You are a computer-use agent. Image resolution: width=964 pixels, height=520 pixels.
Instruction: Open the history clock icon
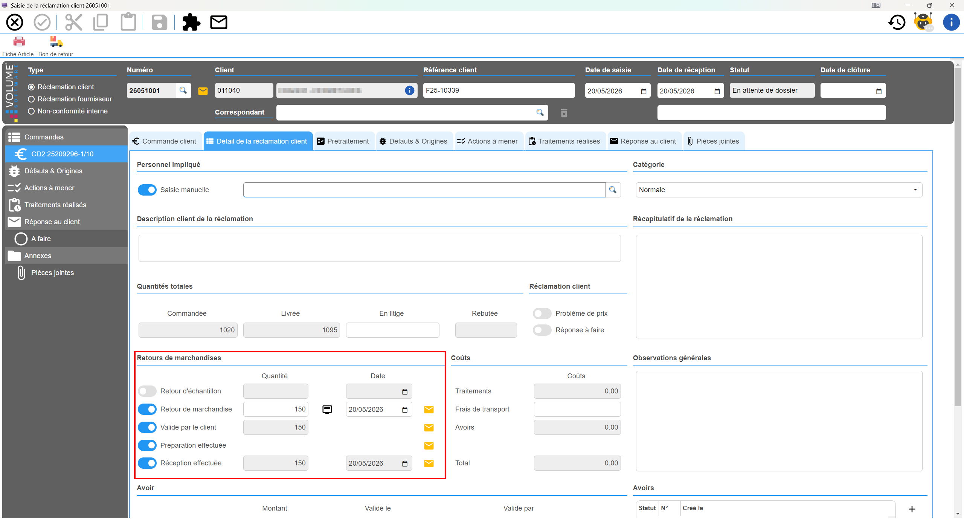[x=897, y=22]
